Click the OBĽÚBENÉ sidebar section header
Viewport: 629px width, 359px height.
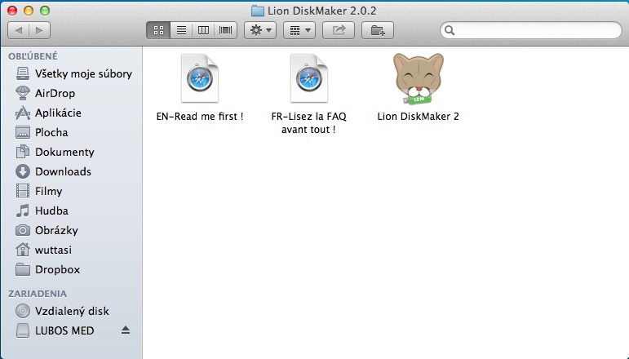[x=33, y=56]
